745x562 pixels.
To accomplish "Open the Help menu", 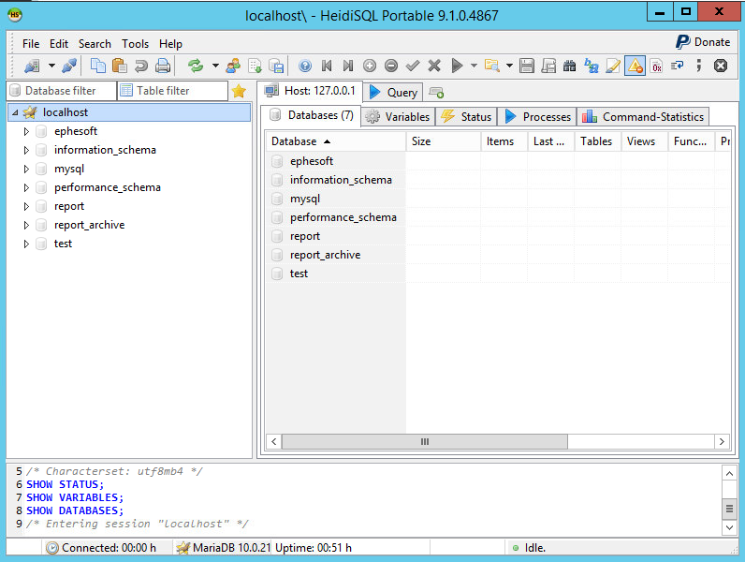I will 170,44.
